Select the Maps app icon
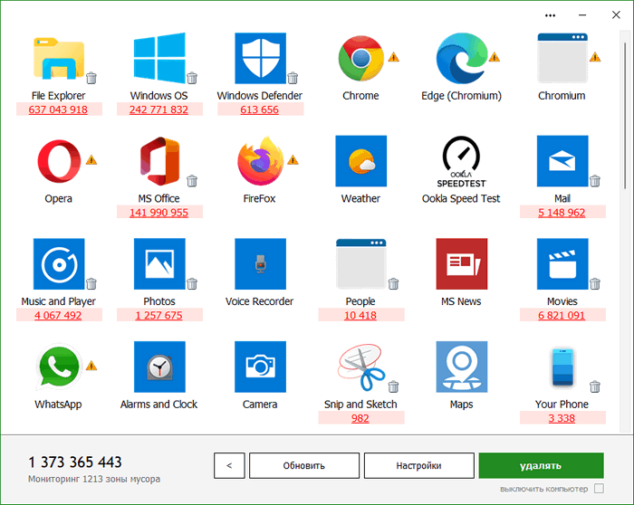The image size is (634, 505). click(x=462, y=367)
